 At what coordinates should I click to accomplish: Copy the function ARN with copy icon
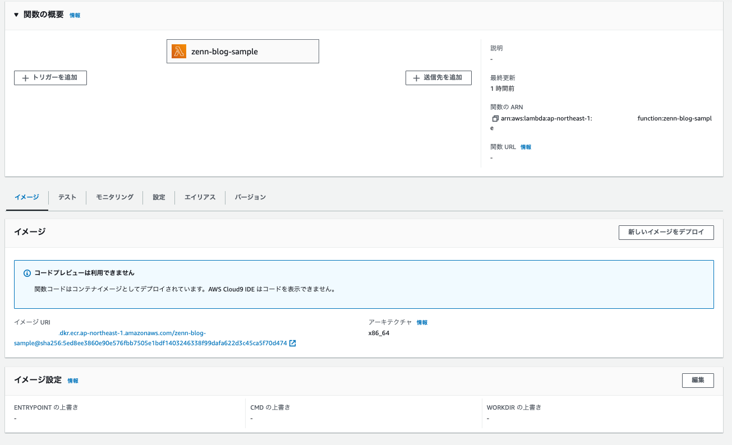(x=495, y=119)
